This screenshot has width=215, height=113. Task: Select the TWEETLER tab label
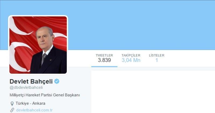(104, 55)
